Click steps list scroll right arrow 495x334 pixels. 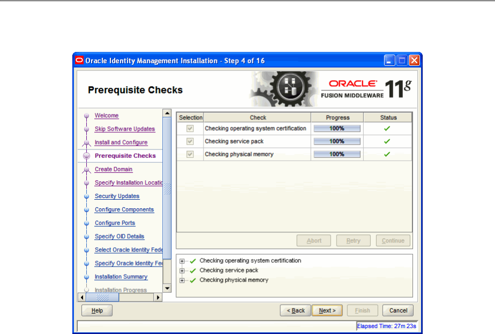pos(158,297)
